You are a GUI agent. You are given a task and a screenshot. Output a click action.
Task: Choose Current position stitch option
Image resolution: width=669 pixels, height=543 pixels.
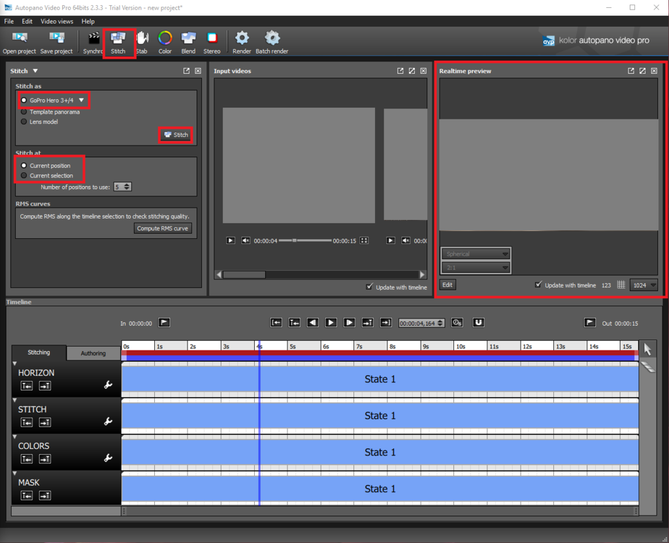[x=24, y=165]
